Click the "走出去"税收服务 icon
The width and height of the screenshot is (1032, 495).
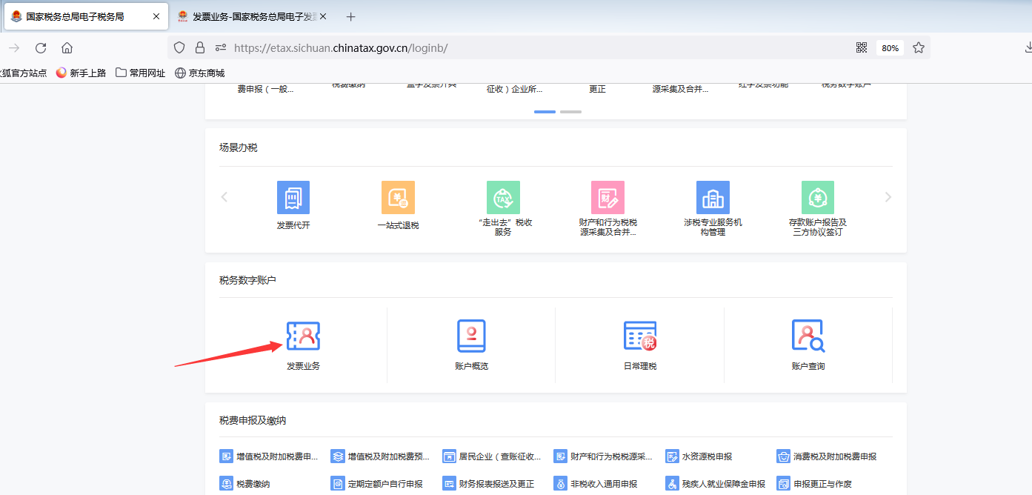(503, 198)
